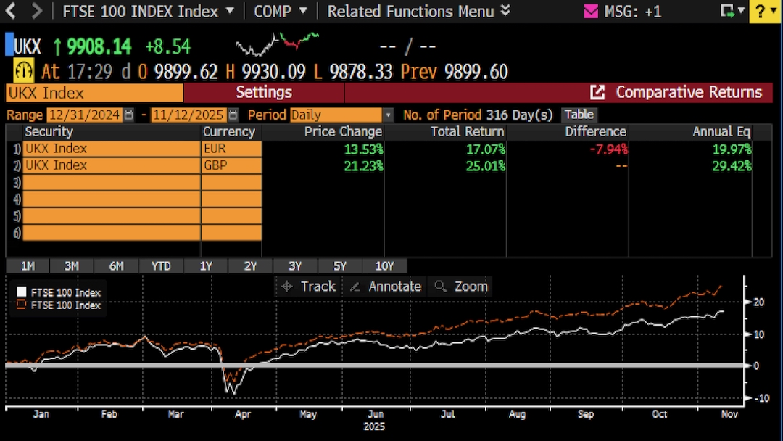Open the MSG envelope icon
The height and width of the screenshot is (441, 783).
click(592, 12)
